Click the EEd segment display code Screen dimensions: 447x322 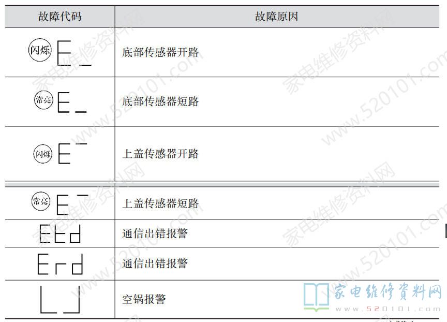(x=60, y=233)
